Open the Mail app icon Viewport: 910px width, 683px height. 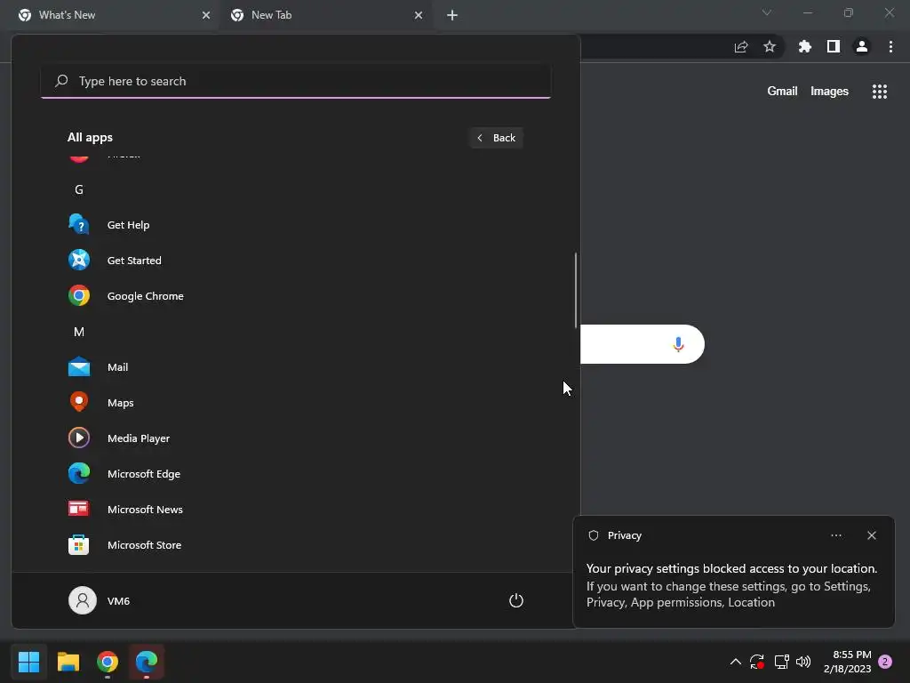click(x=79, y=367)
